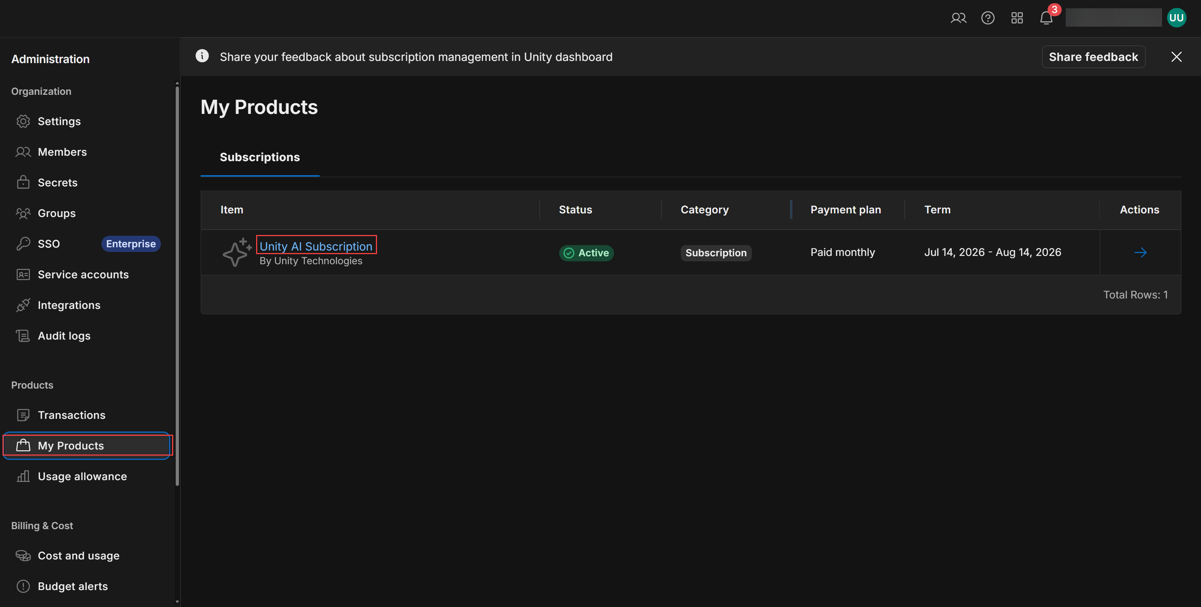
Task: Check the notifications bell with 3 badge
Action: pos(1046,18)
